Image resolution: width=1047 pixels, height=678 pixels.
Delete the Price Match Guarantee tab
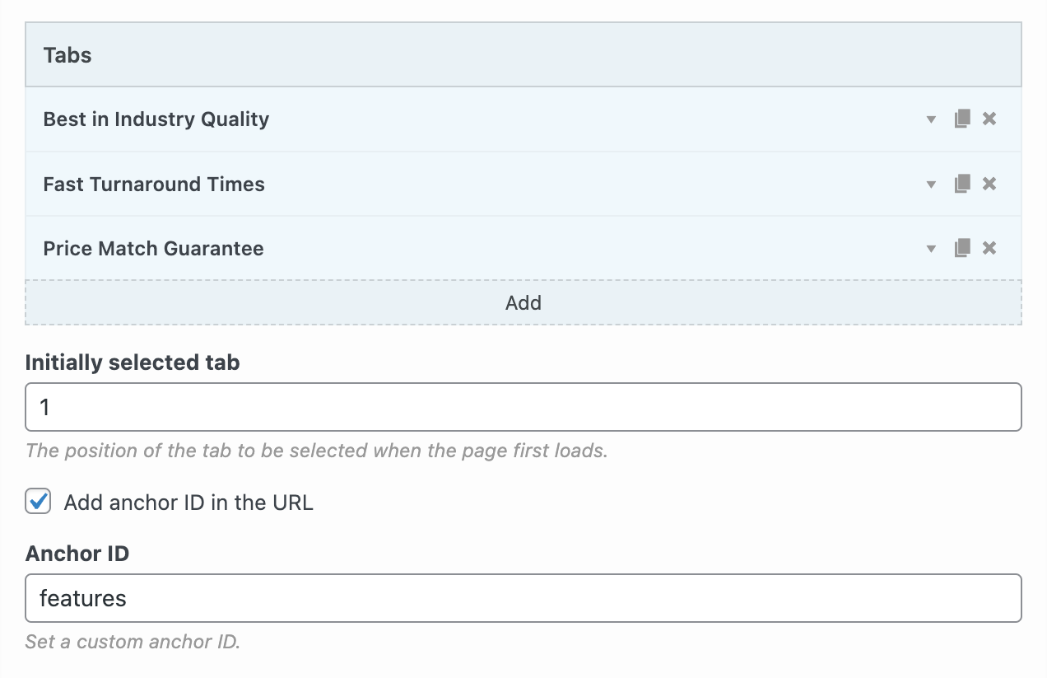tap(989, 248)
